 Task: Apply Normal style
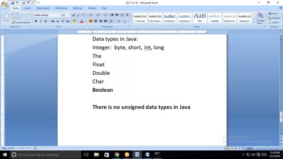pyautogui.click(x=140, y=18)
